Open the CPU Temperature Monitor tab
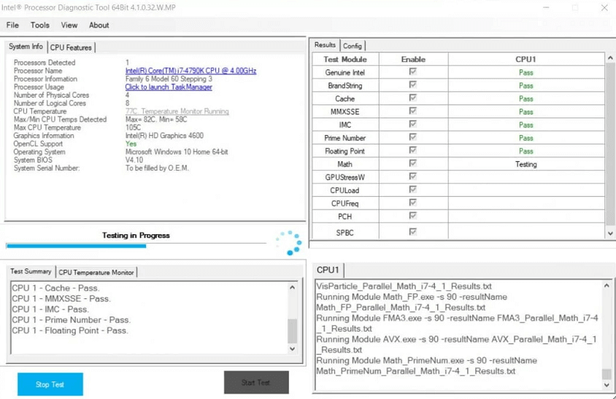 [x=96, y=272]
